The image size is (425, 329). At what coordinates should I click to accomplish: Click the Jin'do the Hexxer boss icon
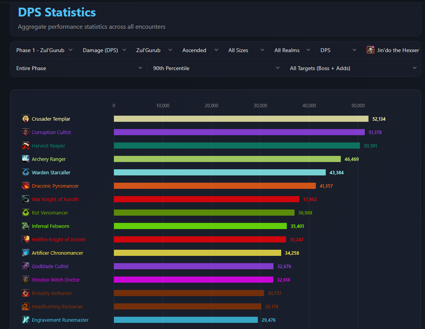[370, 50]
